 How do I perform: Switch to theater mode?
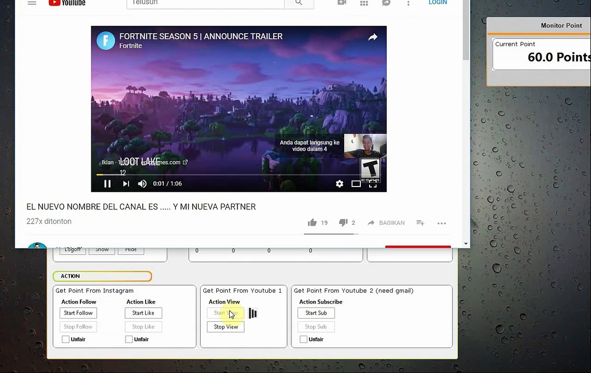356,184
